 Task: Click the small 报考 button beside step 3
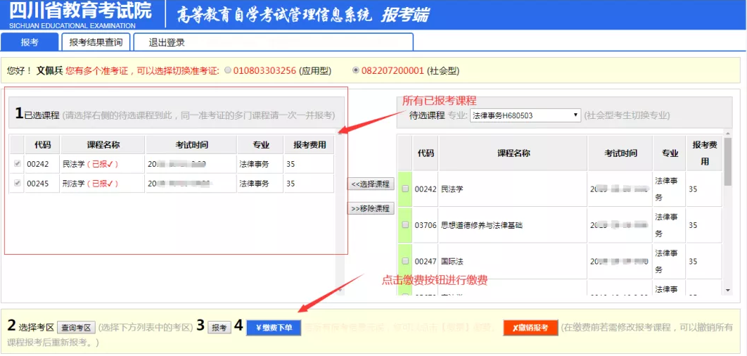tap(219, 327)
